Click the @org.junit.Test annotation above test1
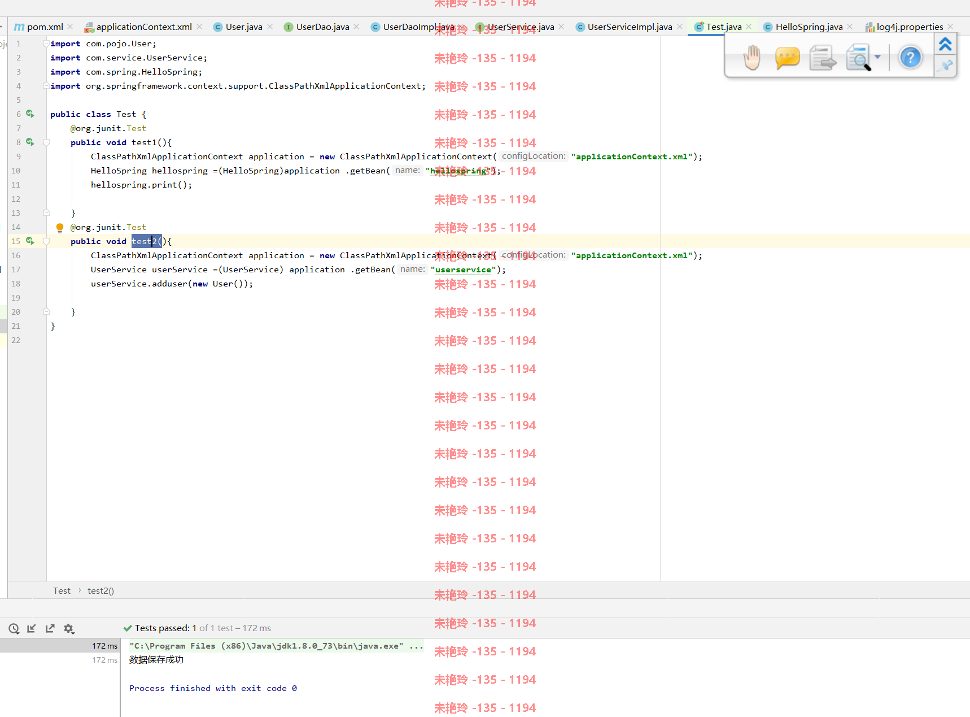970x717 pixels. pyautogui.click(x=108, y=128)
